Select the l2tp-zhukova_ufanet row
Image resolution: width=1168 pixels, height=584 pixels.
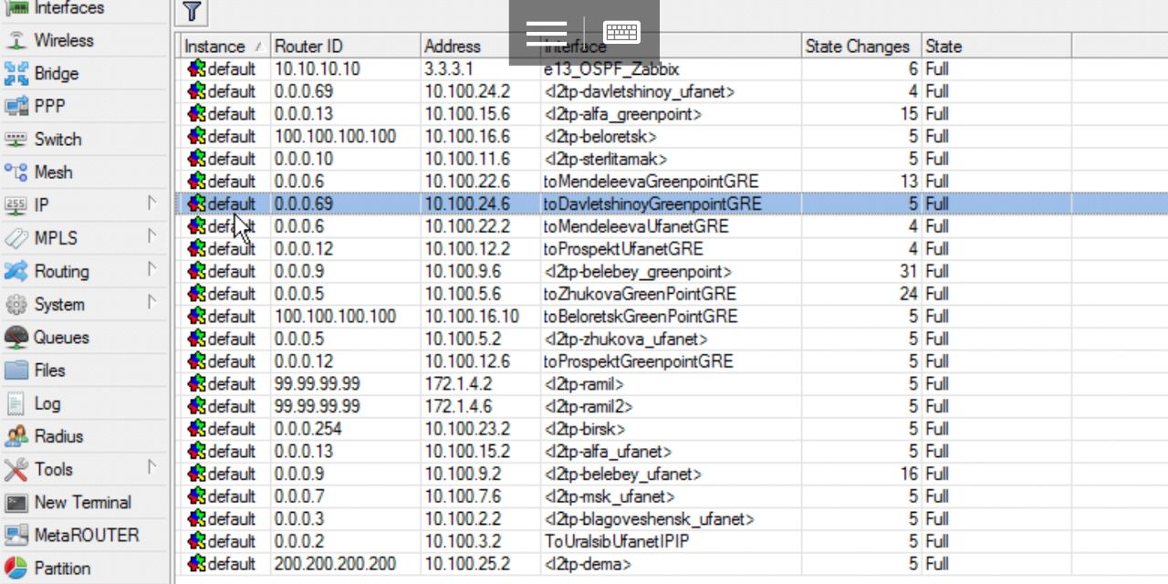(671, 339)
